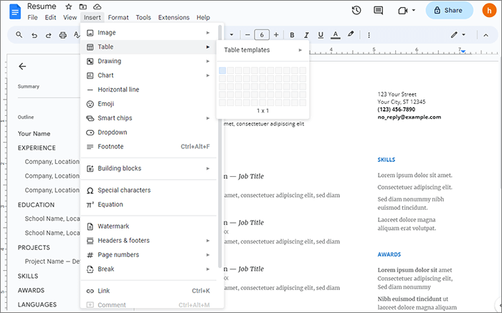Share the document
502x313 pixels.
[449, 10]
